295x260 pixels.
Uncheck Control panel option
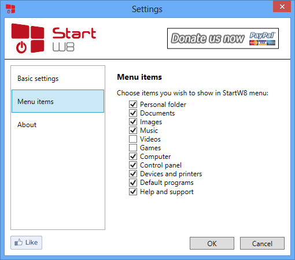pyautogui.click(x=133, y=165)
